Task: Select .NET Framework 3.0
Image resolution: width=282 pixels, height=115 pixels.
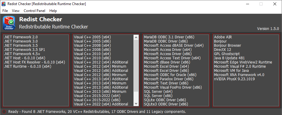Action: click(21, 41)
